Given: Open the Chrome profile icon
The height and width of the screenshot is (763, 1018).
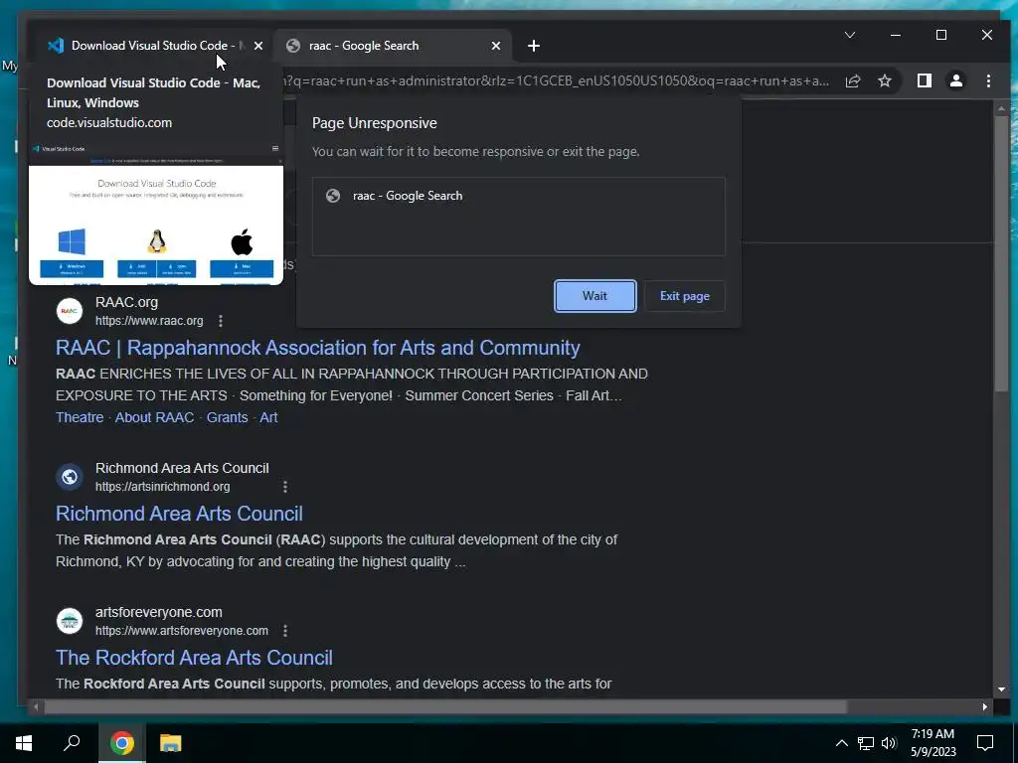Looking at the screenshot, I should point(956,81).
